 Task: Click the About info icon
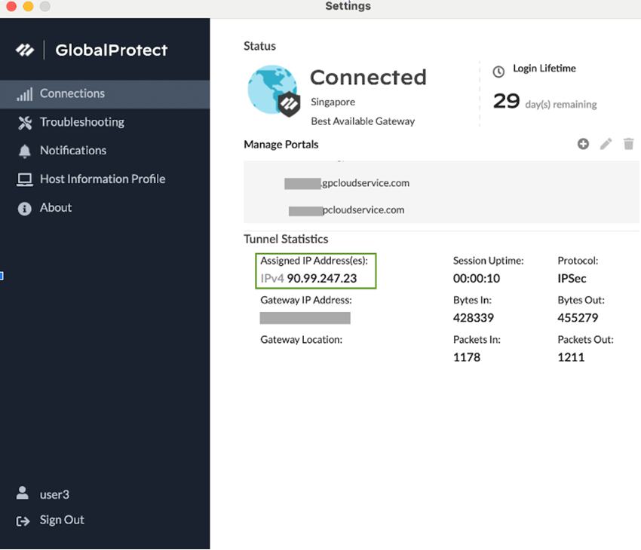(x=25, y=209)
